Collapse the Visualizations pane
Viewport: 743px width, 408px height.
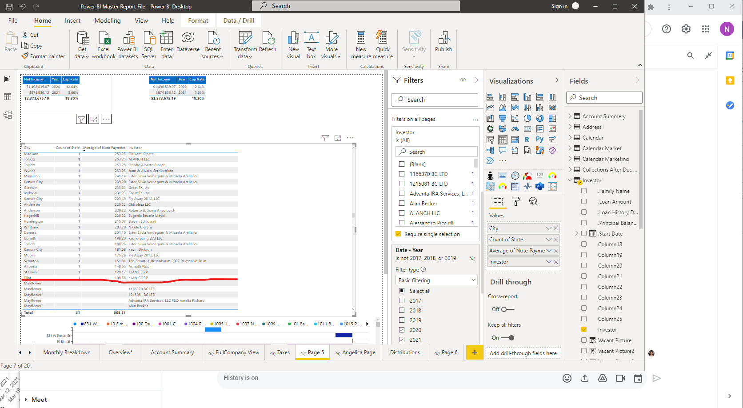click(x=557, y=80)
